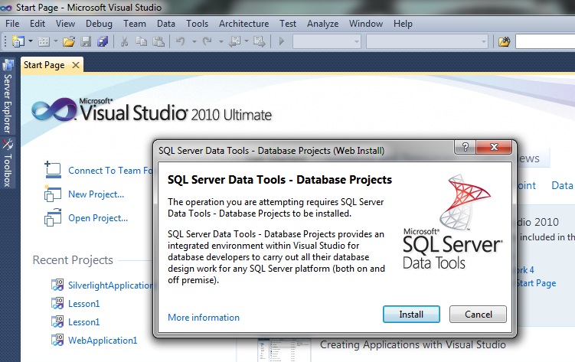Open the Redo history dropdown arrow
Screen dimensions: 575x362
221,41
